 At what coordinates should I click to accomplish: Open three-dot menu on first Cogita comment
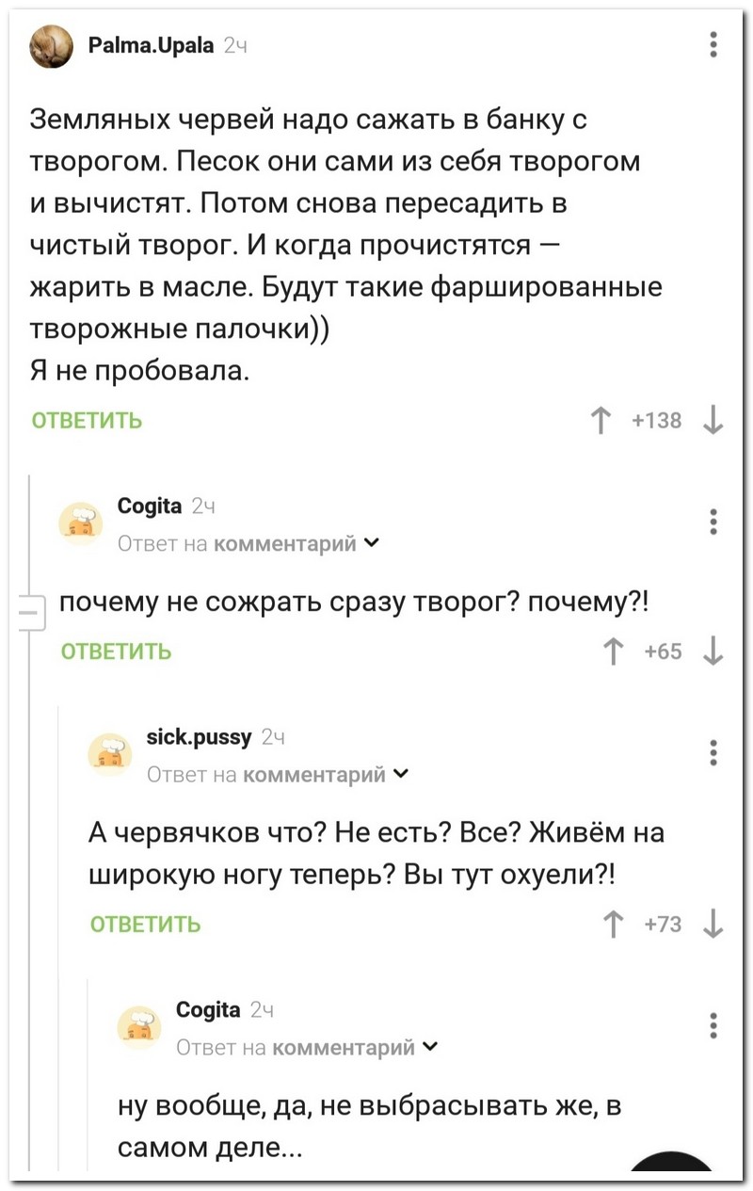click(713, 521)
